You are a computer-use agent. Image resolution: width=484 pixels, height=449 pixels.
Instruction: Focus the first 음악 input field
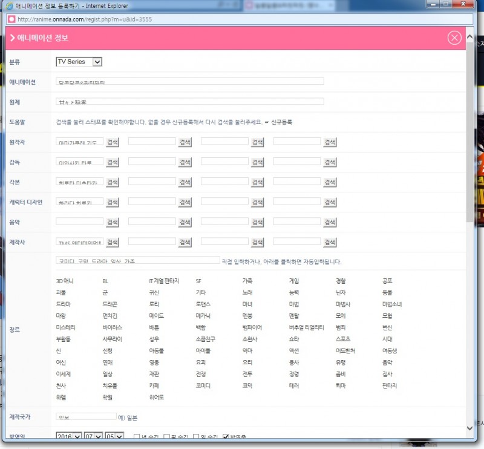point(79,222)
